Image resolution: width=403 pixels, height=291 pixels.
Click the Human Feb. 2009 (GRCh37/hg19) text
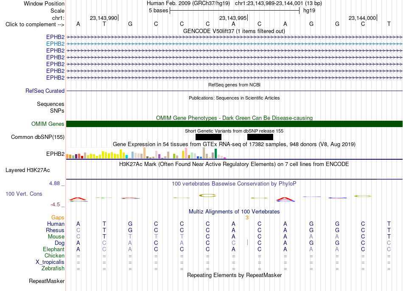tap(188, 3)
